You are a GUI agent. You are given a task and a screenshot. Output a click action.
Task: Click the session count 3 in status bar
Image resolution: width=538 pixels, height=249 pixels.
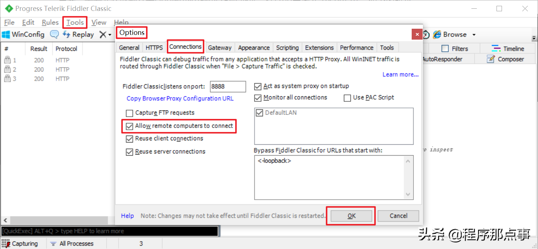point(141,244)
